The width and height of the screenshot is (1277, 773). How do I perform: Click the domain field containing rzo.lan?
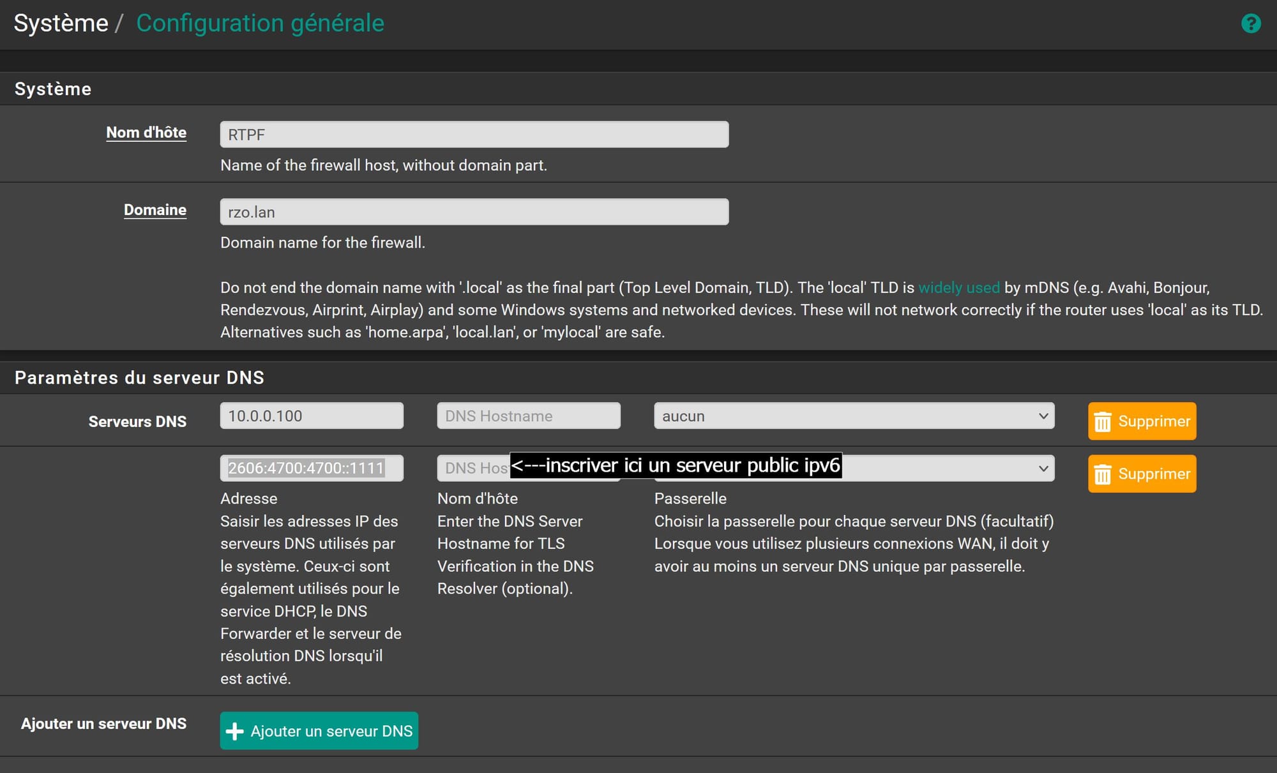coord(474,212)
